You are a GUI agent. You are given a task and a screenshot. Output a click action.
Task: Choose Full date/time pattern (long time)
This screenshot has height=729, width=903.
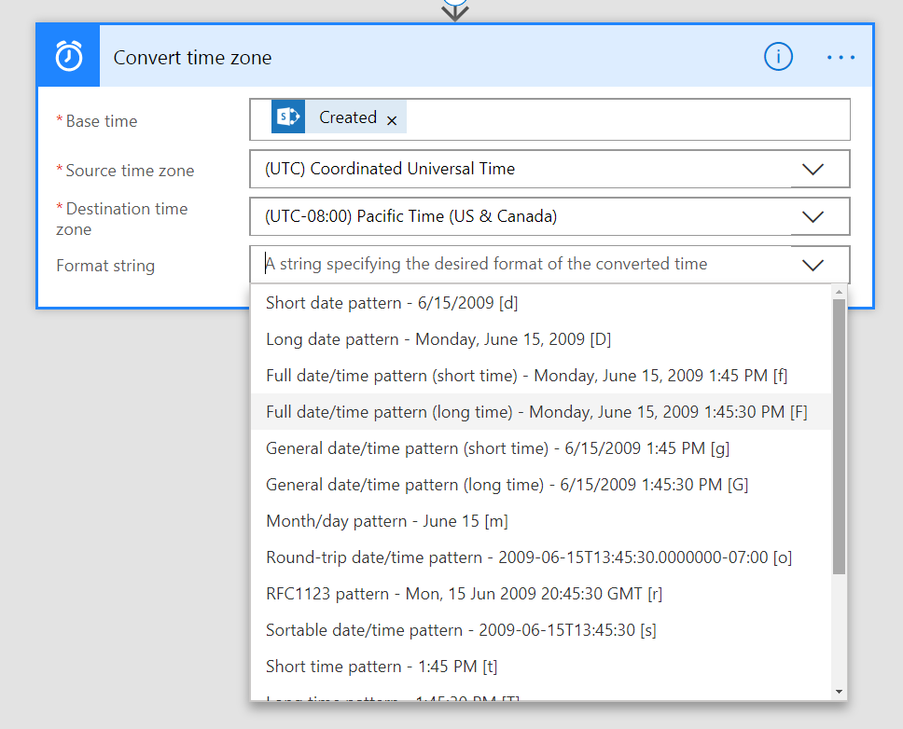point(536,412)
